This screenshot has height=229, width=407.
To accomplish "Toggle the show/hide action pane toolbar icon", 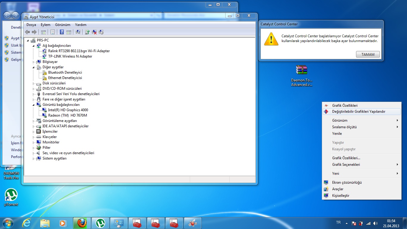I will (69, 32).
